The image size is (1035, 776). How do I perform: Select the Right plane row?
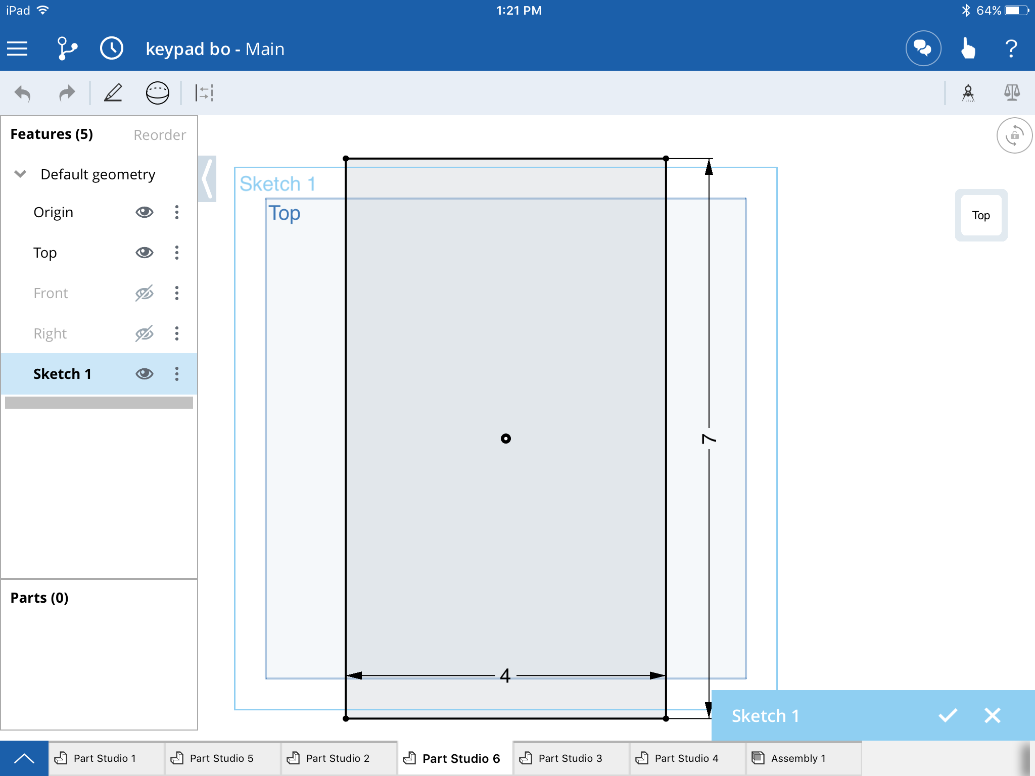point(99,333)
